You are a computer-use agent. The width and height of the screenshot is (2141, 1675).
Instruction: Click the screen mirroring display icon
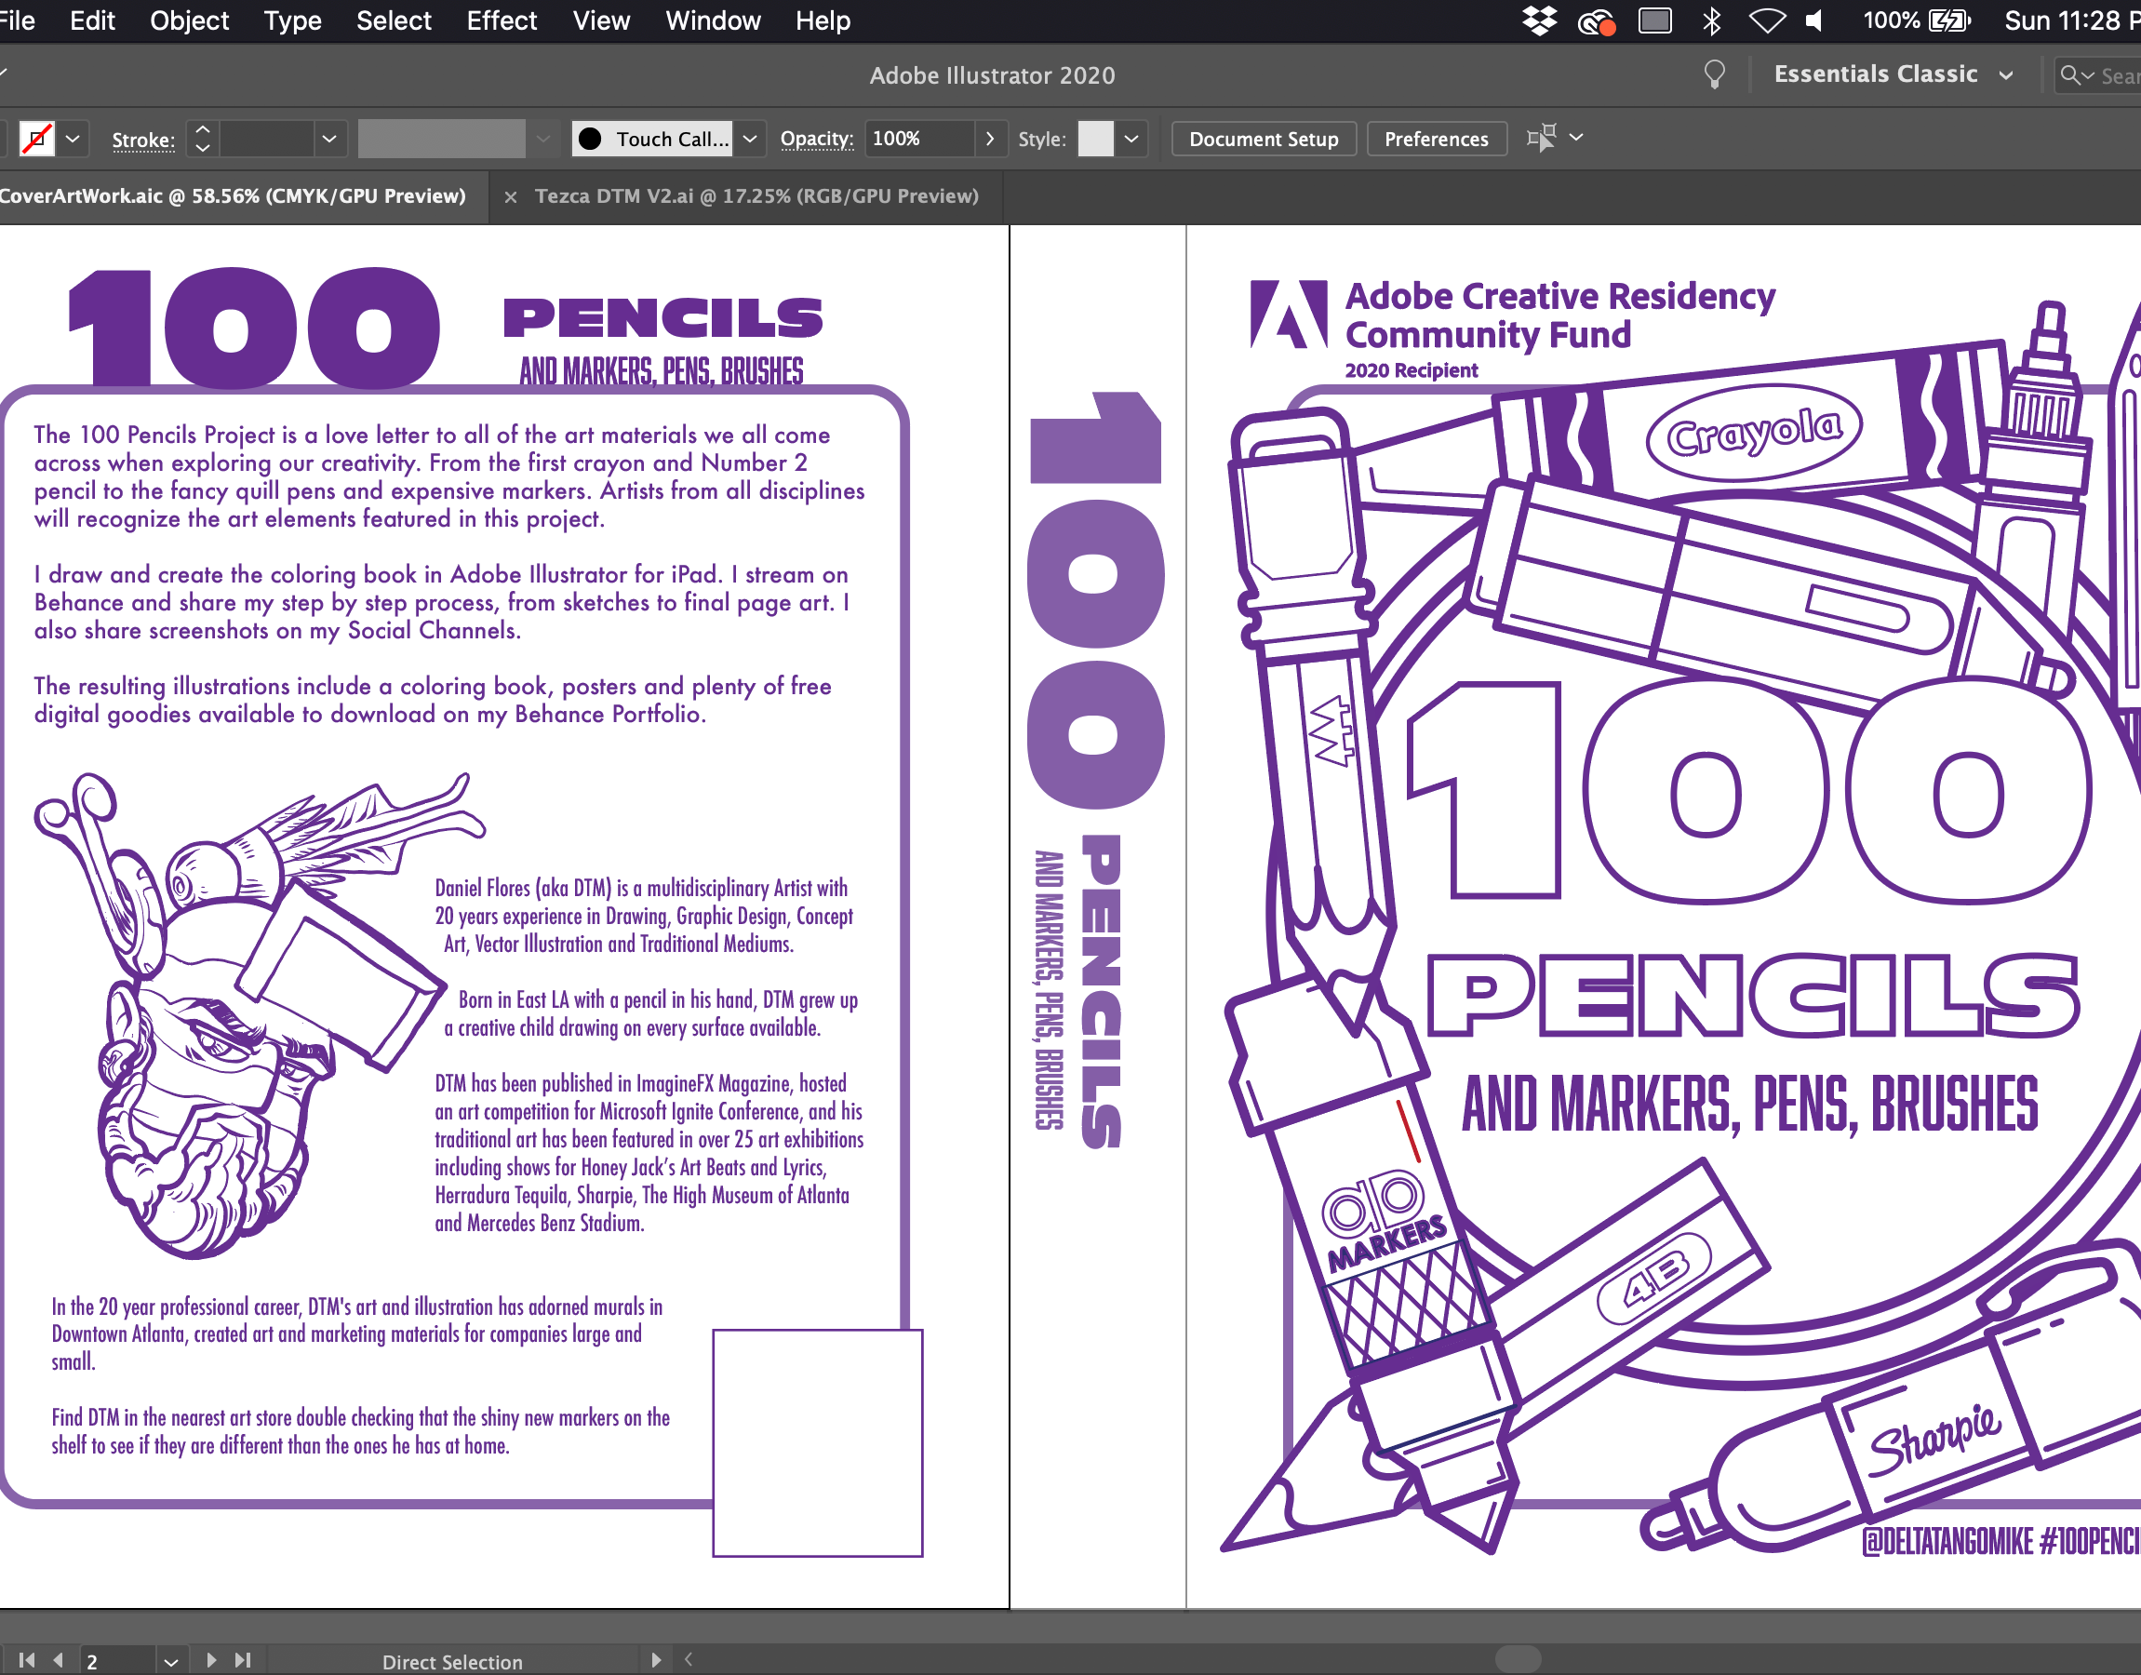pyautogui.click(x=1654, y=20)
